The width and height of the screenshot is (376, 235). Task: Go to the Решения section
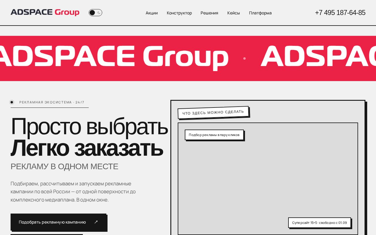pos(209,13)
